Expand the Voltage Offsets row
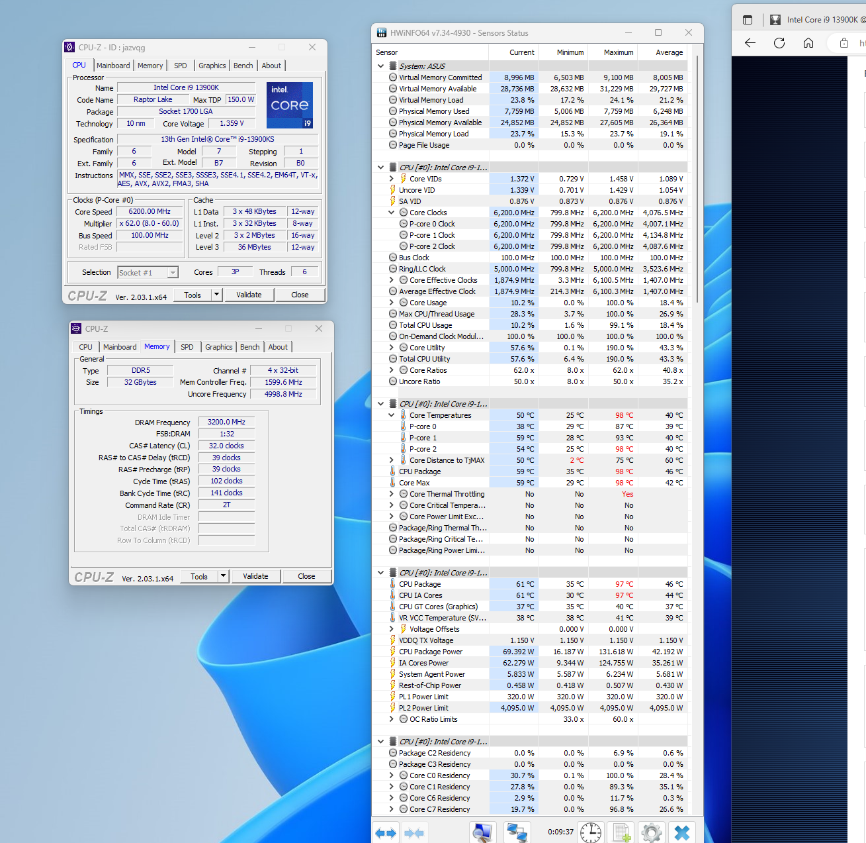 [391, 629]
